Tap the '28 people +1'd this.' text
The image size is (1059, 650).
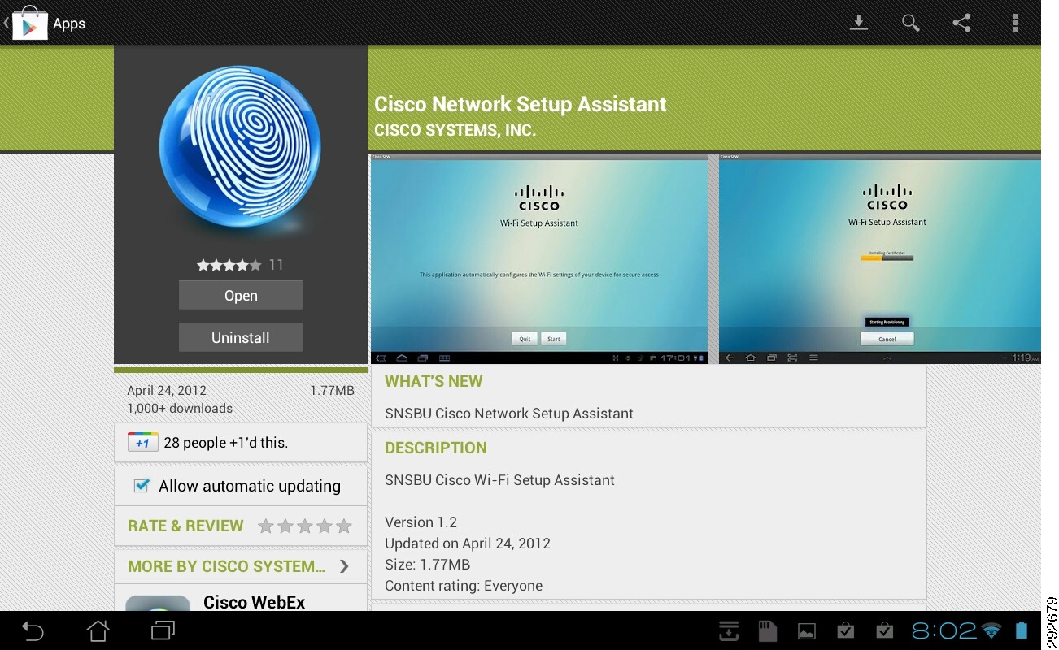click(x=226, y=443)
